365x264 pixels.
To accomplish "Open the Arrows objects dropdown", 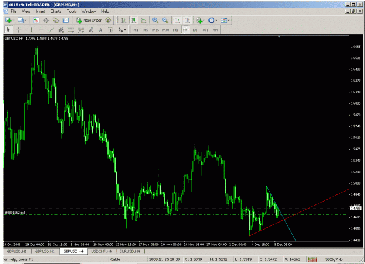I will pos(121,30).
